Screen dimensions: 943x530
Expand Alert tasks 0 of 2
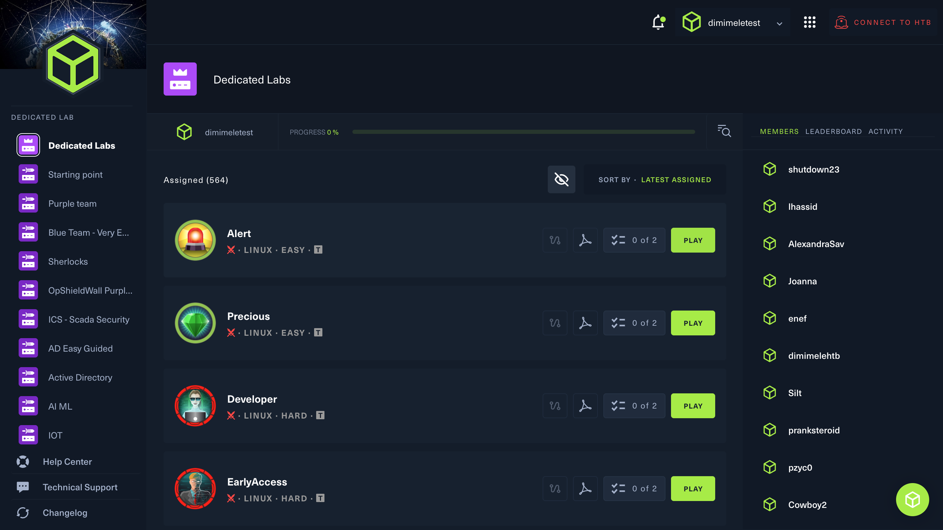click(x=634, y=240)
